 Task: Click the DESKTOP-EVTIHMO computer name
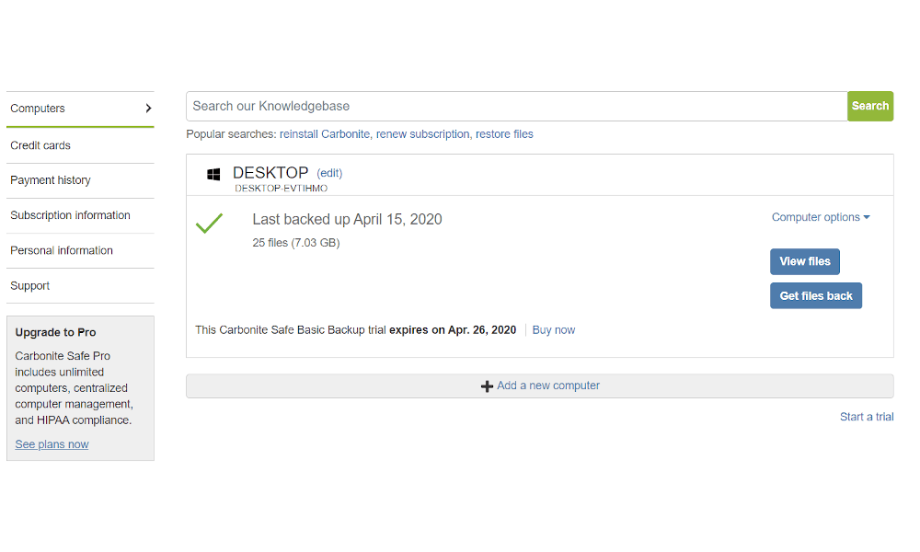pos(281,189)
